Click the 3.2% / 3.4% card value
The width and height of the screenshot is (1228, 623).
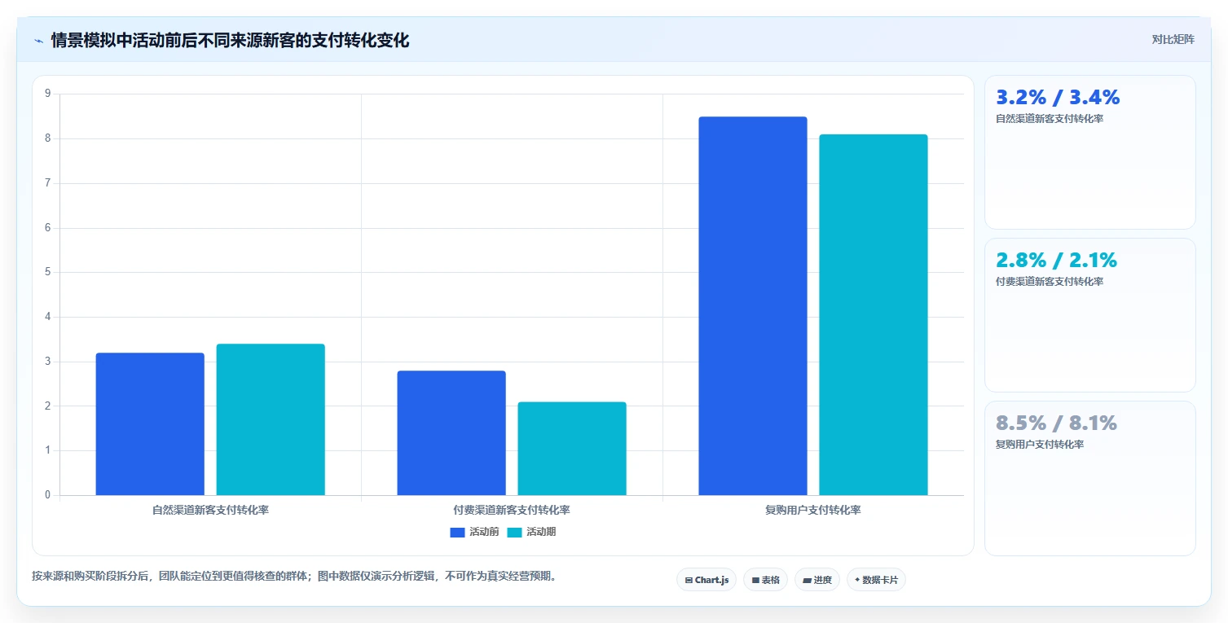pyautogui.click(x=1058, y=97)
